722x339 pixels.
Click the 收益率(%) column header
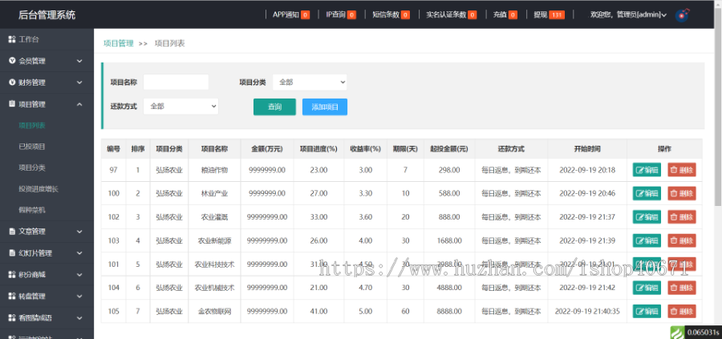tap(365, 149)
